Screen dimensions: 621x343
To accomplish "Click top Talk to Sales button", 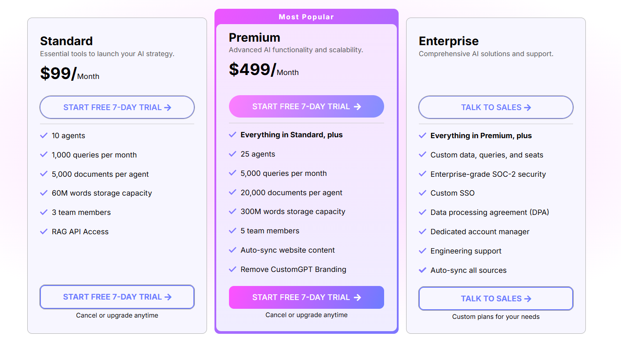I will (x=496, y=107).
